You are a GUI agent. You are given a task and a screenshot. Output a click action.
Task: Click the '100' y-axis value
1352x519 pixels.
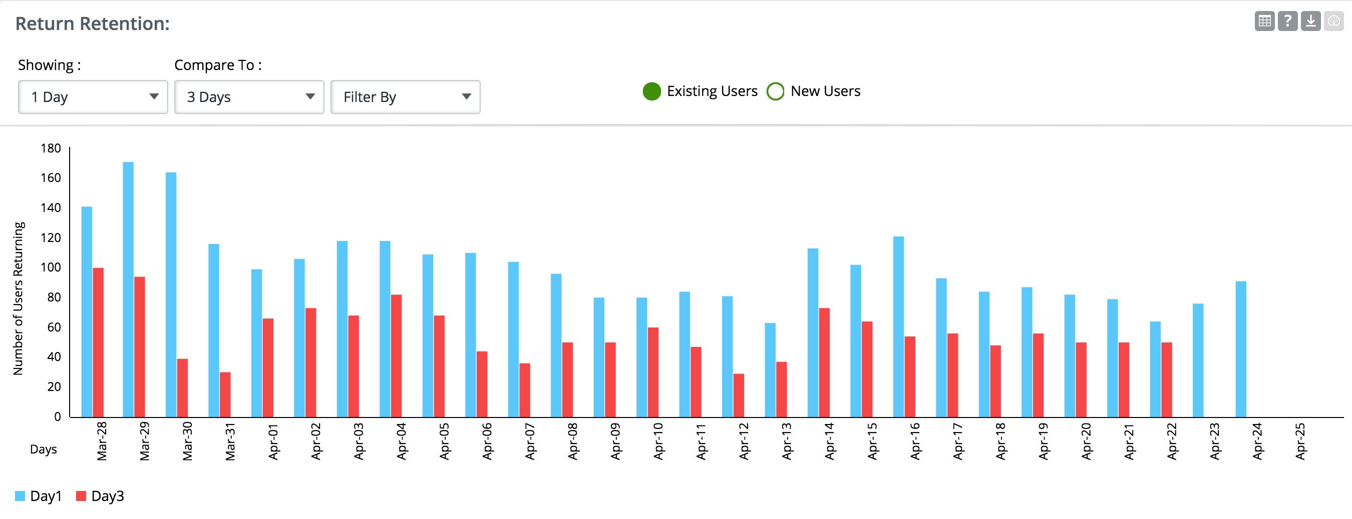(51, 267)
